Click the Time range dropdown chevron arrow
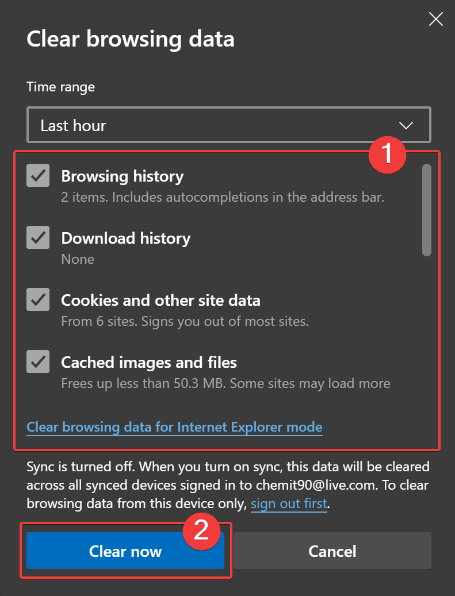 point(406,125)
